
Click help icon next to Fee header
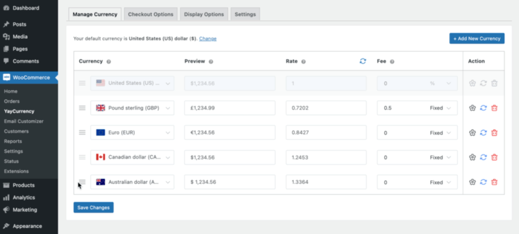(x=392, y=62)
